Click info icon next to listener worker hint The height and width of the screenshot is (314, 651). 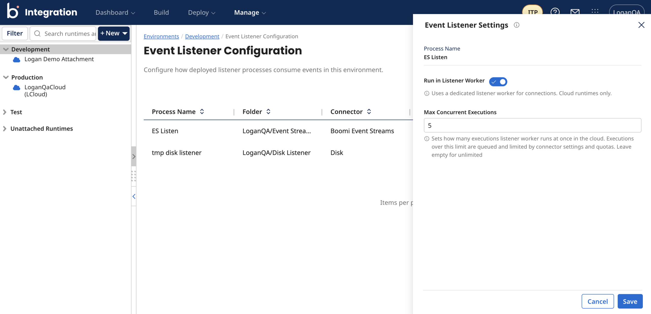pyautogui.click(x=427, y=93)
